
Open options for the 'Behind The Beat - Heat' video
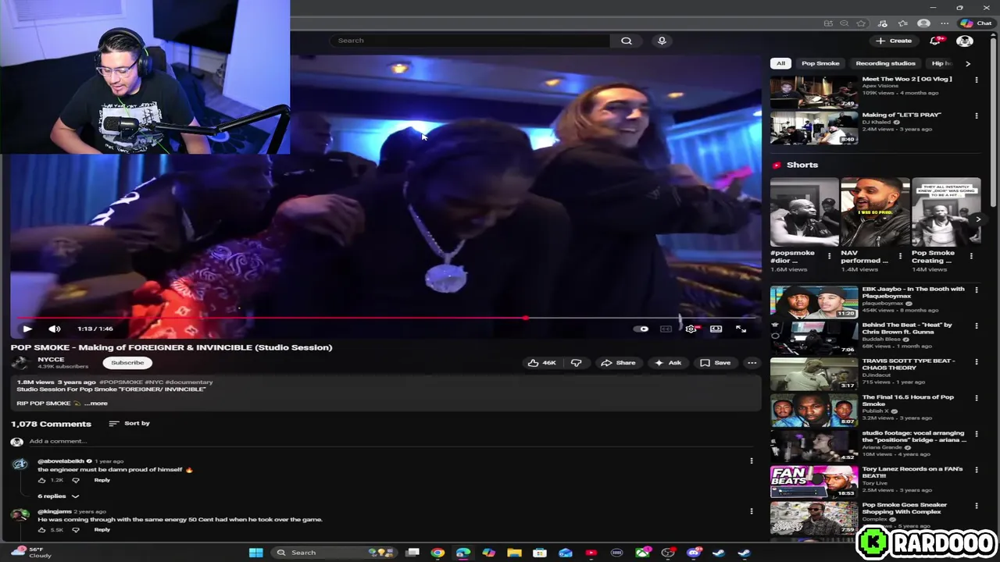976,325
